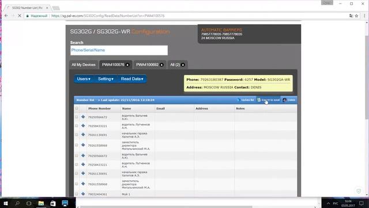Open the Windows notification center
The image size is (369, 208).
pyautogui.click(x=362, y=203)
